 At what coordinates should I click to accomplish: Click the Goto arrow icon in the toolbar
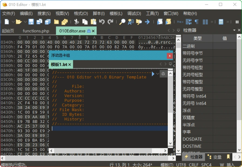[x=147, y=22]
